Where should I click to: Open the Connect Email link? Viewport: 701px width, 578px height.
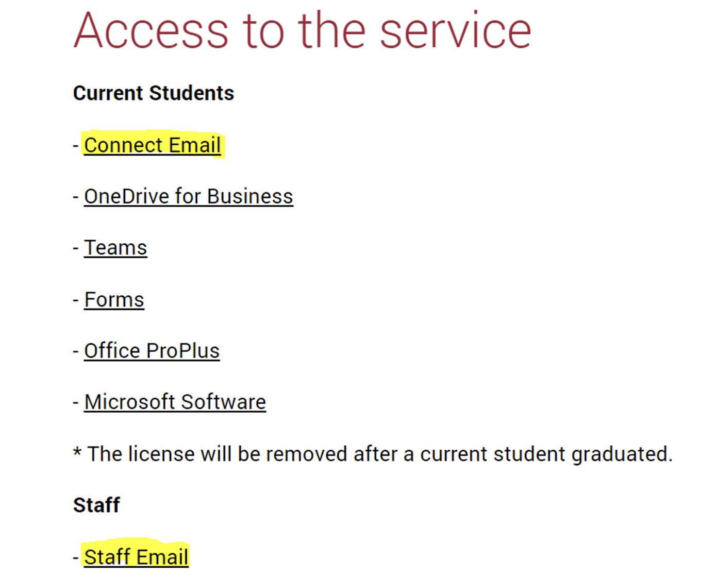click(x=153, y=145)
